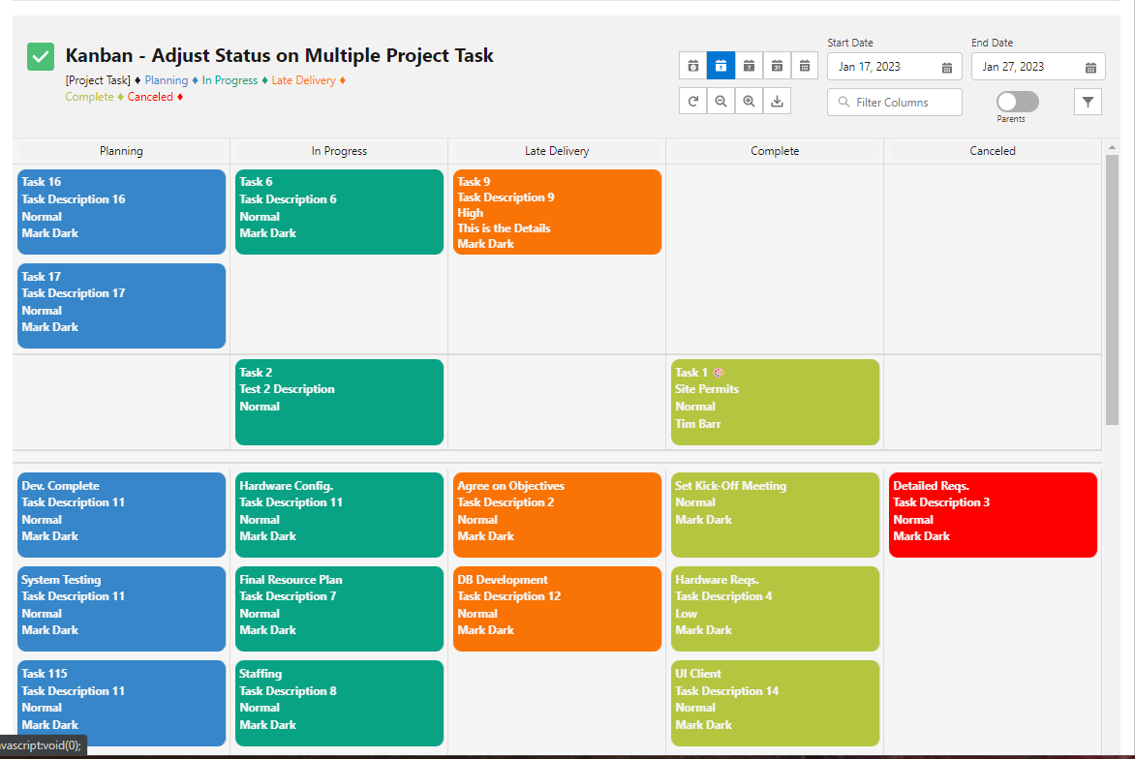
Task: Refresh the Kanban board
Action: 692,101
